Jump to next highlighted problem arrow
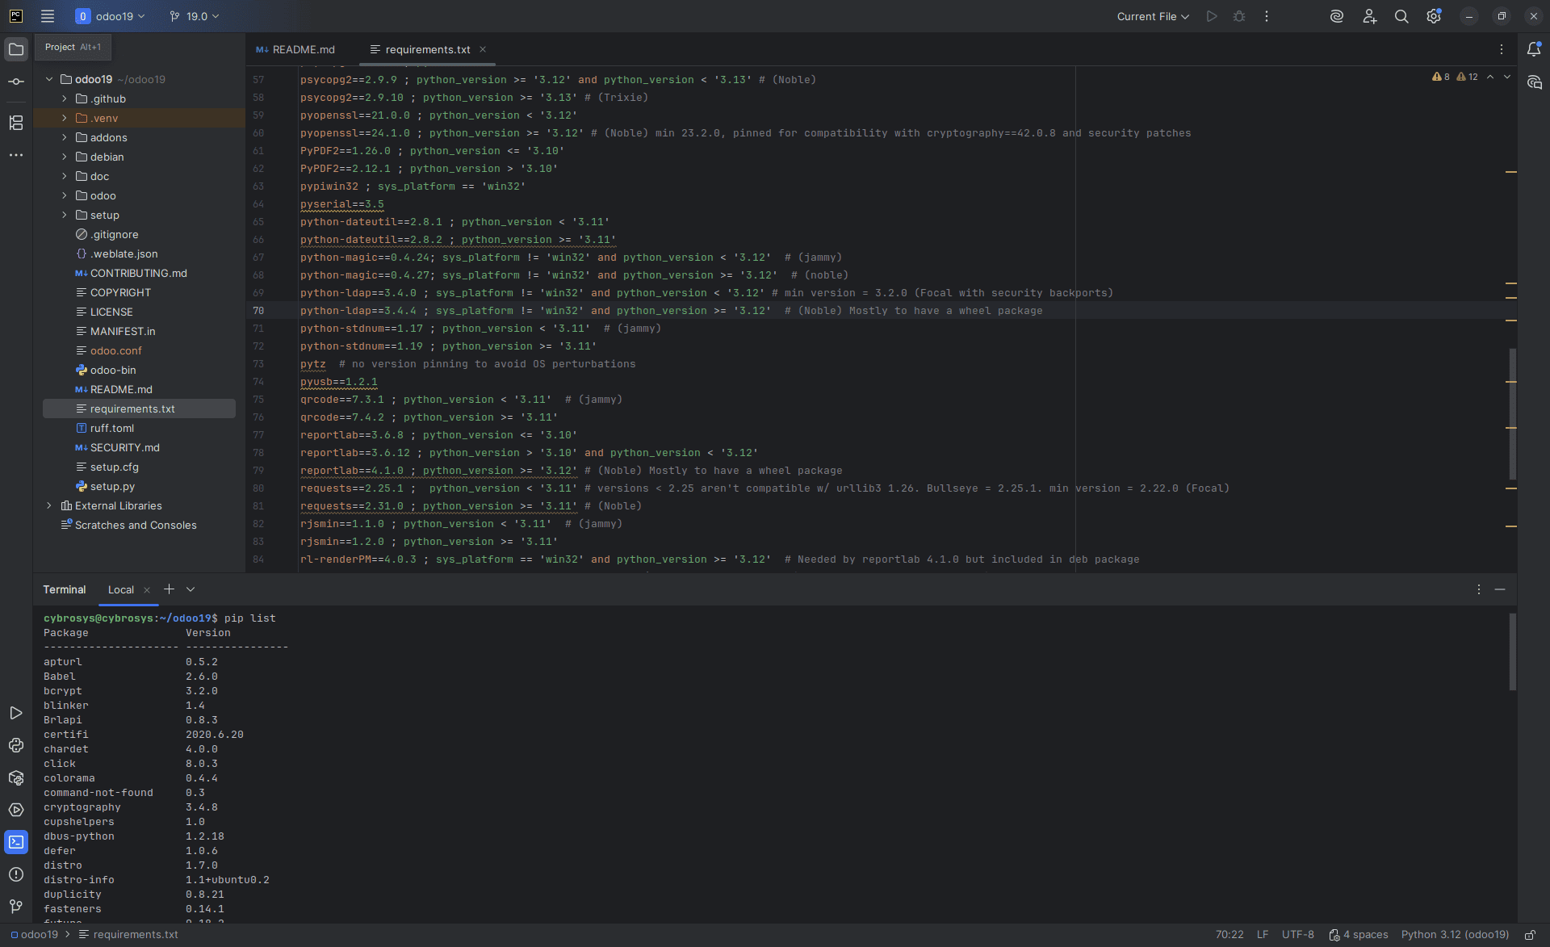This screenshot has width=1550, height=947. [1507, 77]
